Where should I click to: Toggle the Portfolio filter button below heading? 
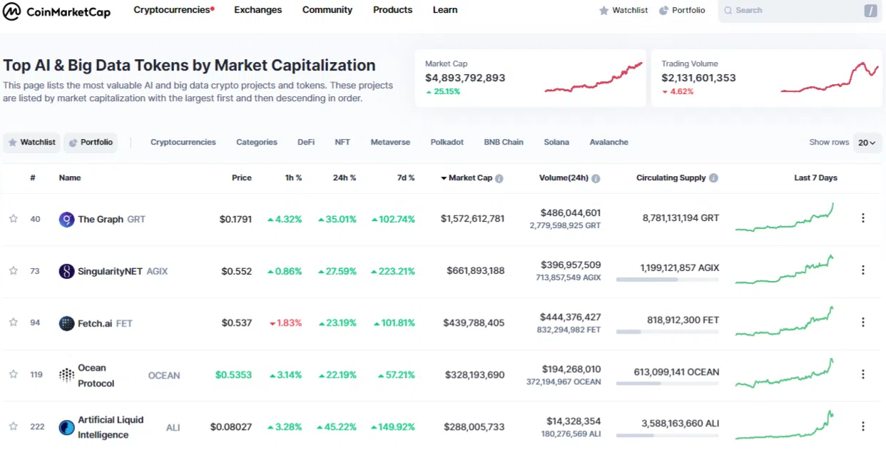[91, 143]
